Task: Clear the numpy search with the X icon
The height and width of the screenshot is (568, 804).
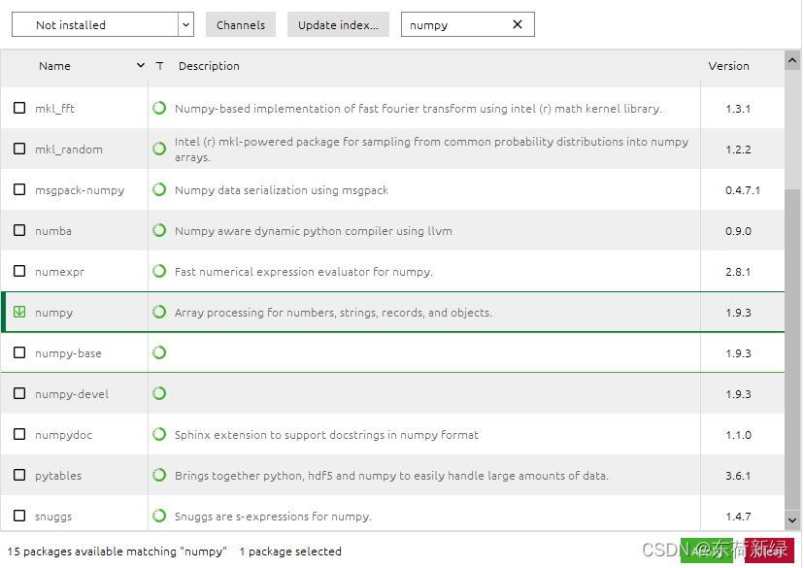Action: tap(518, 24)
